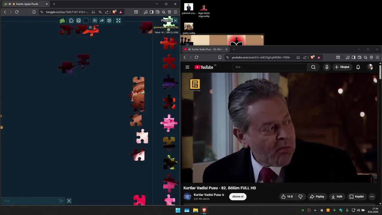Click the Chat input field
382x215 pixels.
coord(31,201)
